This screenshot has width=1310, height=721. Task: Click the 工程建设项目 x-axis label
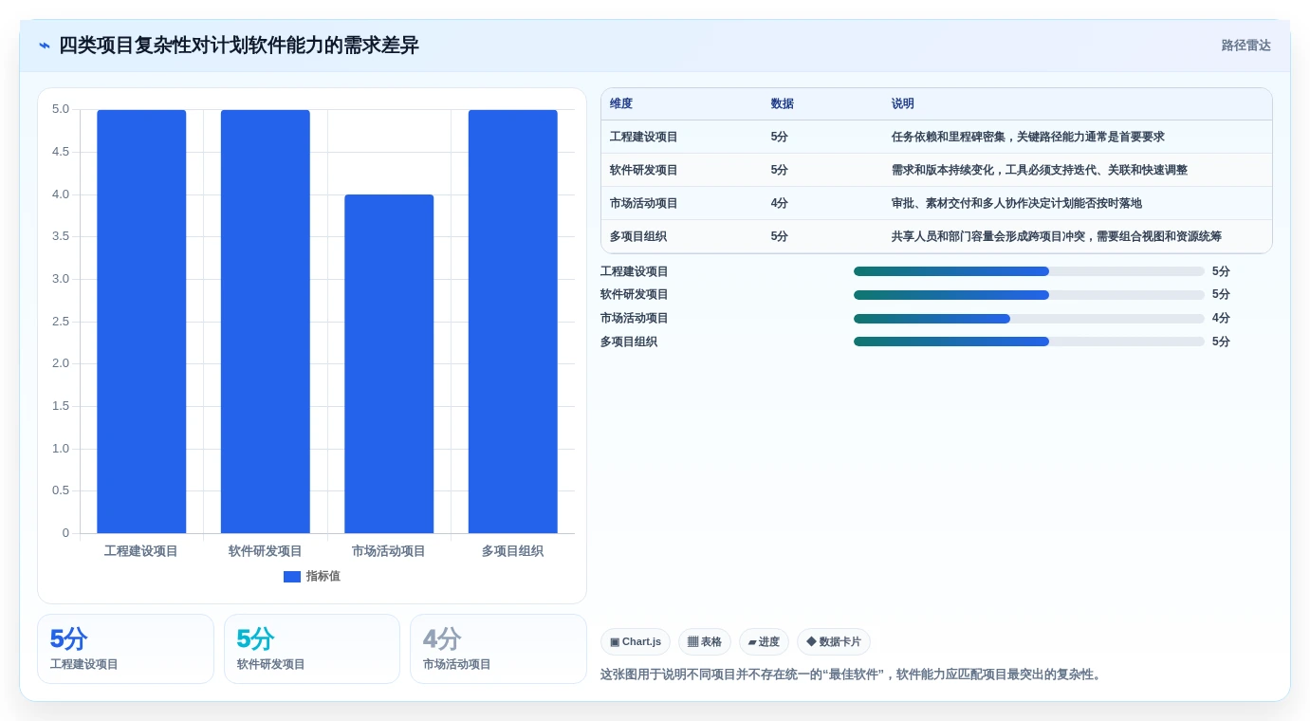(141, 551)
